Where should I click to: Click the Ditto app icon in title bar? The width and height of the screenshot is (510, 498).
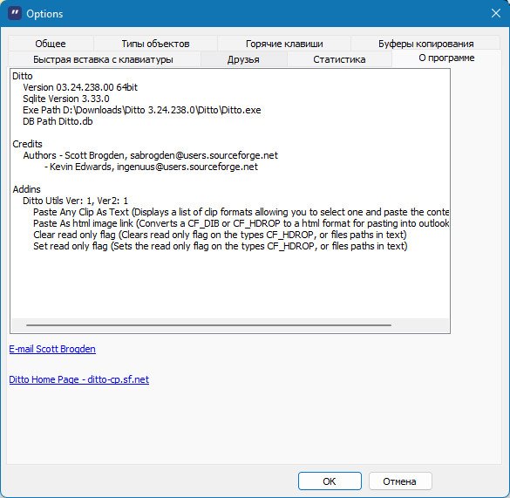[15, 14]
